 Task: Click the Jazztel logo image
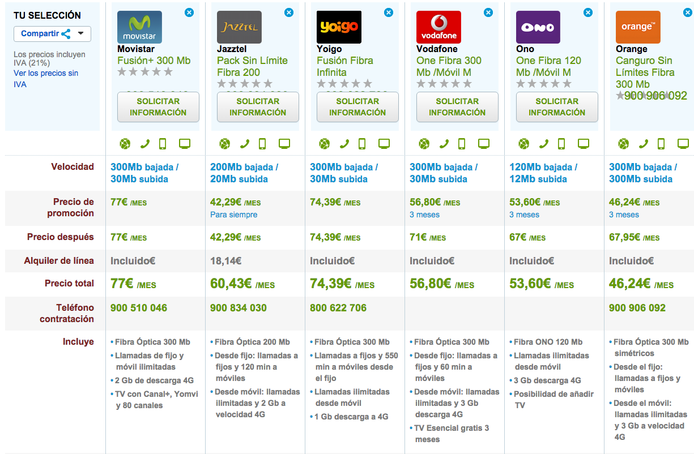(x=239, y=27)
